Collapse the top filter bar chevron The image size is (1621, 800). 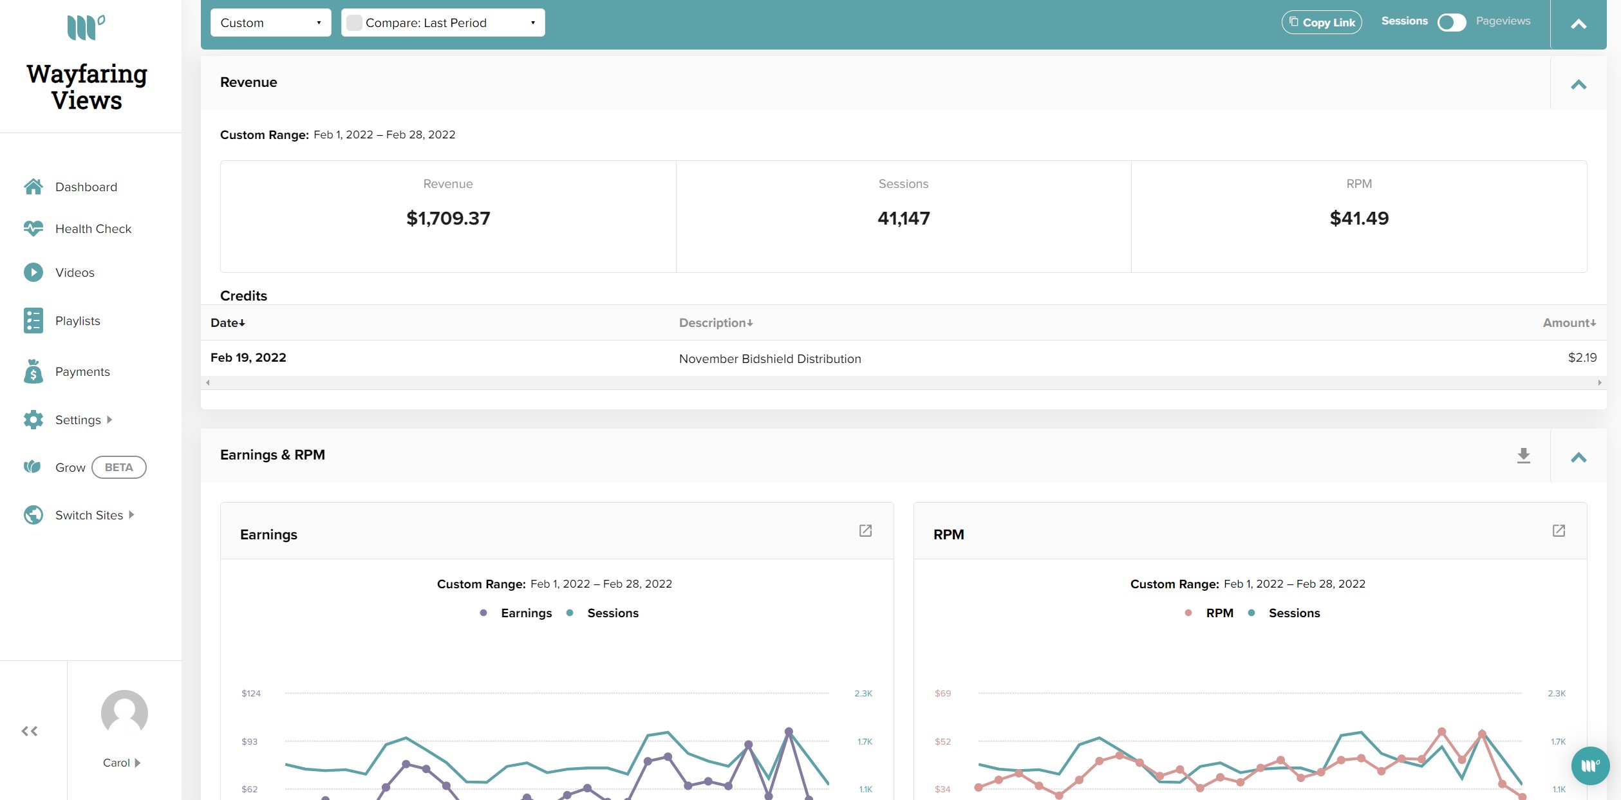click(x=1579, y=24)
